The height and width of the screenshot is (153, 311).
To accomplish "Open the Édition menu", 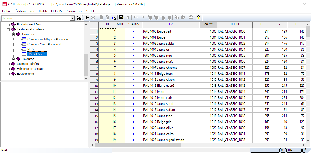I will [x=20, y=11].
